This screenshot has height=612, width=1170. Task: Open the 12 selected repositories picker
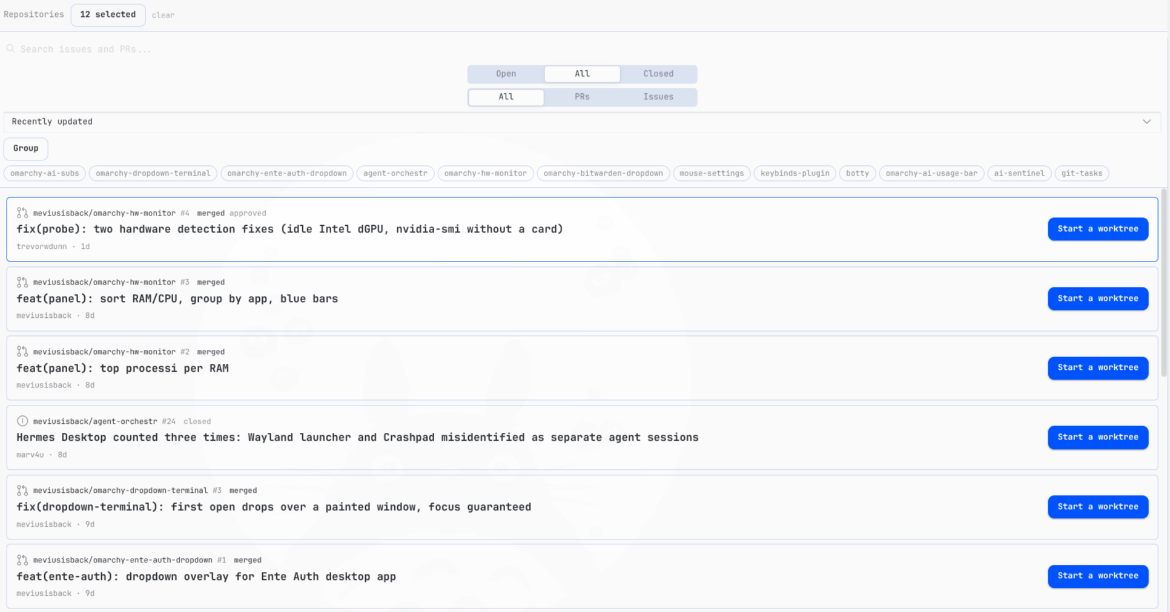(x=108, y=15)
